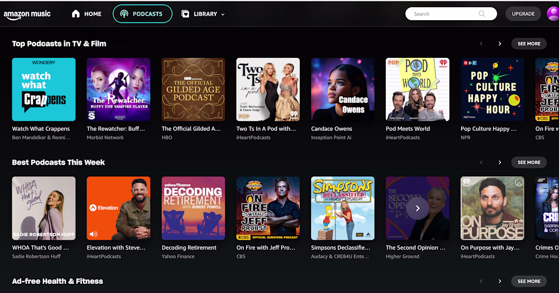The width and height of the screenshot is (559, 293).
Task: Click the magnifier search icon
Action: [482, 14]
